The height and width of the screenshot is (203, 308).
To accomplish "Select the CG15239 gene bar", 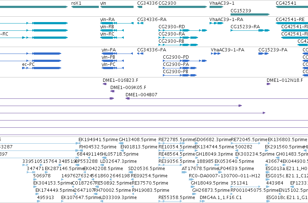I will pyautogui.click(x=250, y=14).
